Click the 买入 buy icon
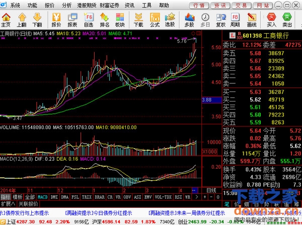Viewport: 302px width, 225px height. [x=272, y=20]
